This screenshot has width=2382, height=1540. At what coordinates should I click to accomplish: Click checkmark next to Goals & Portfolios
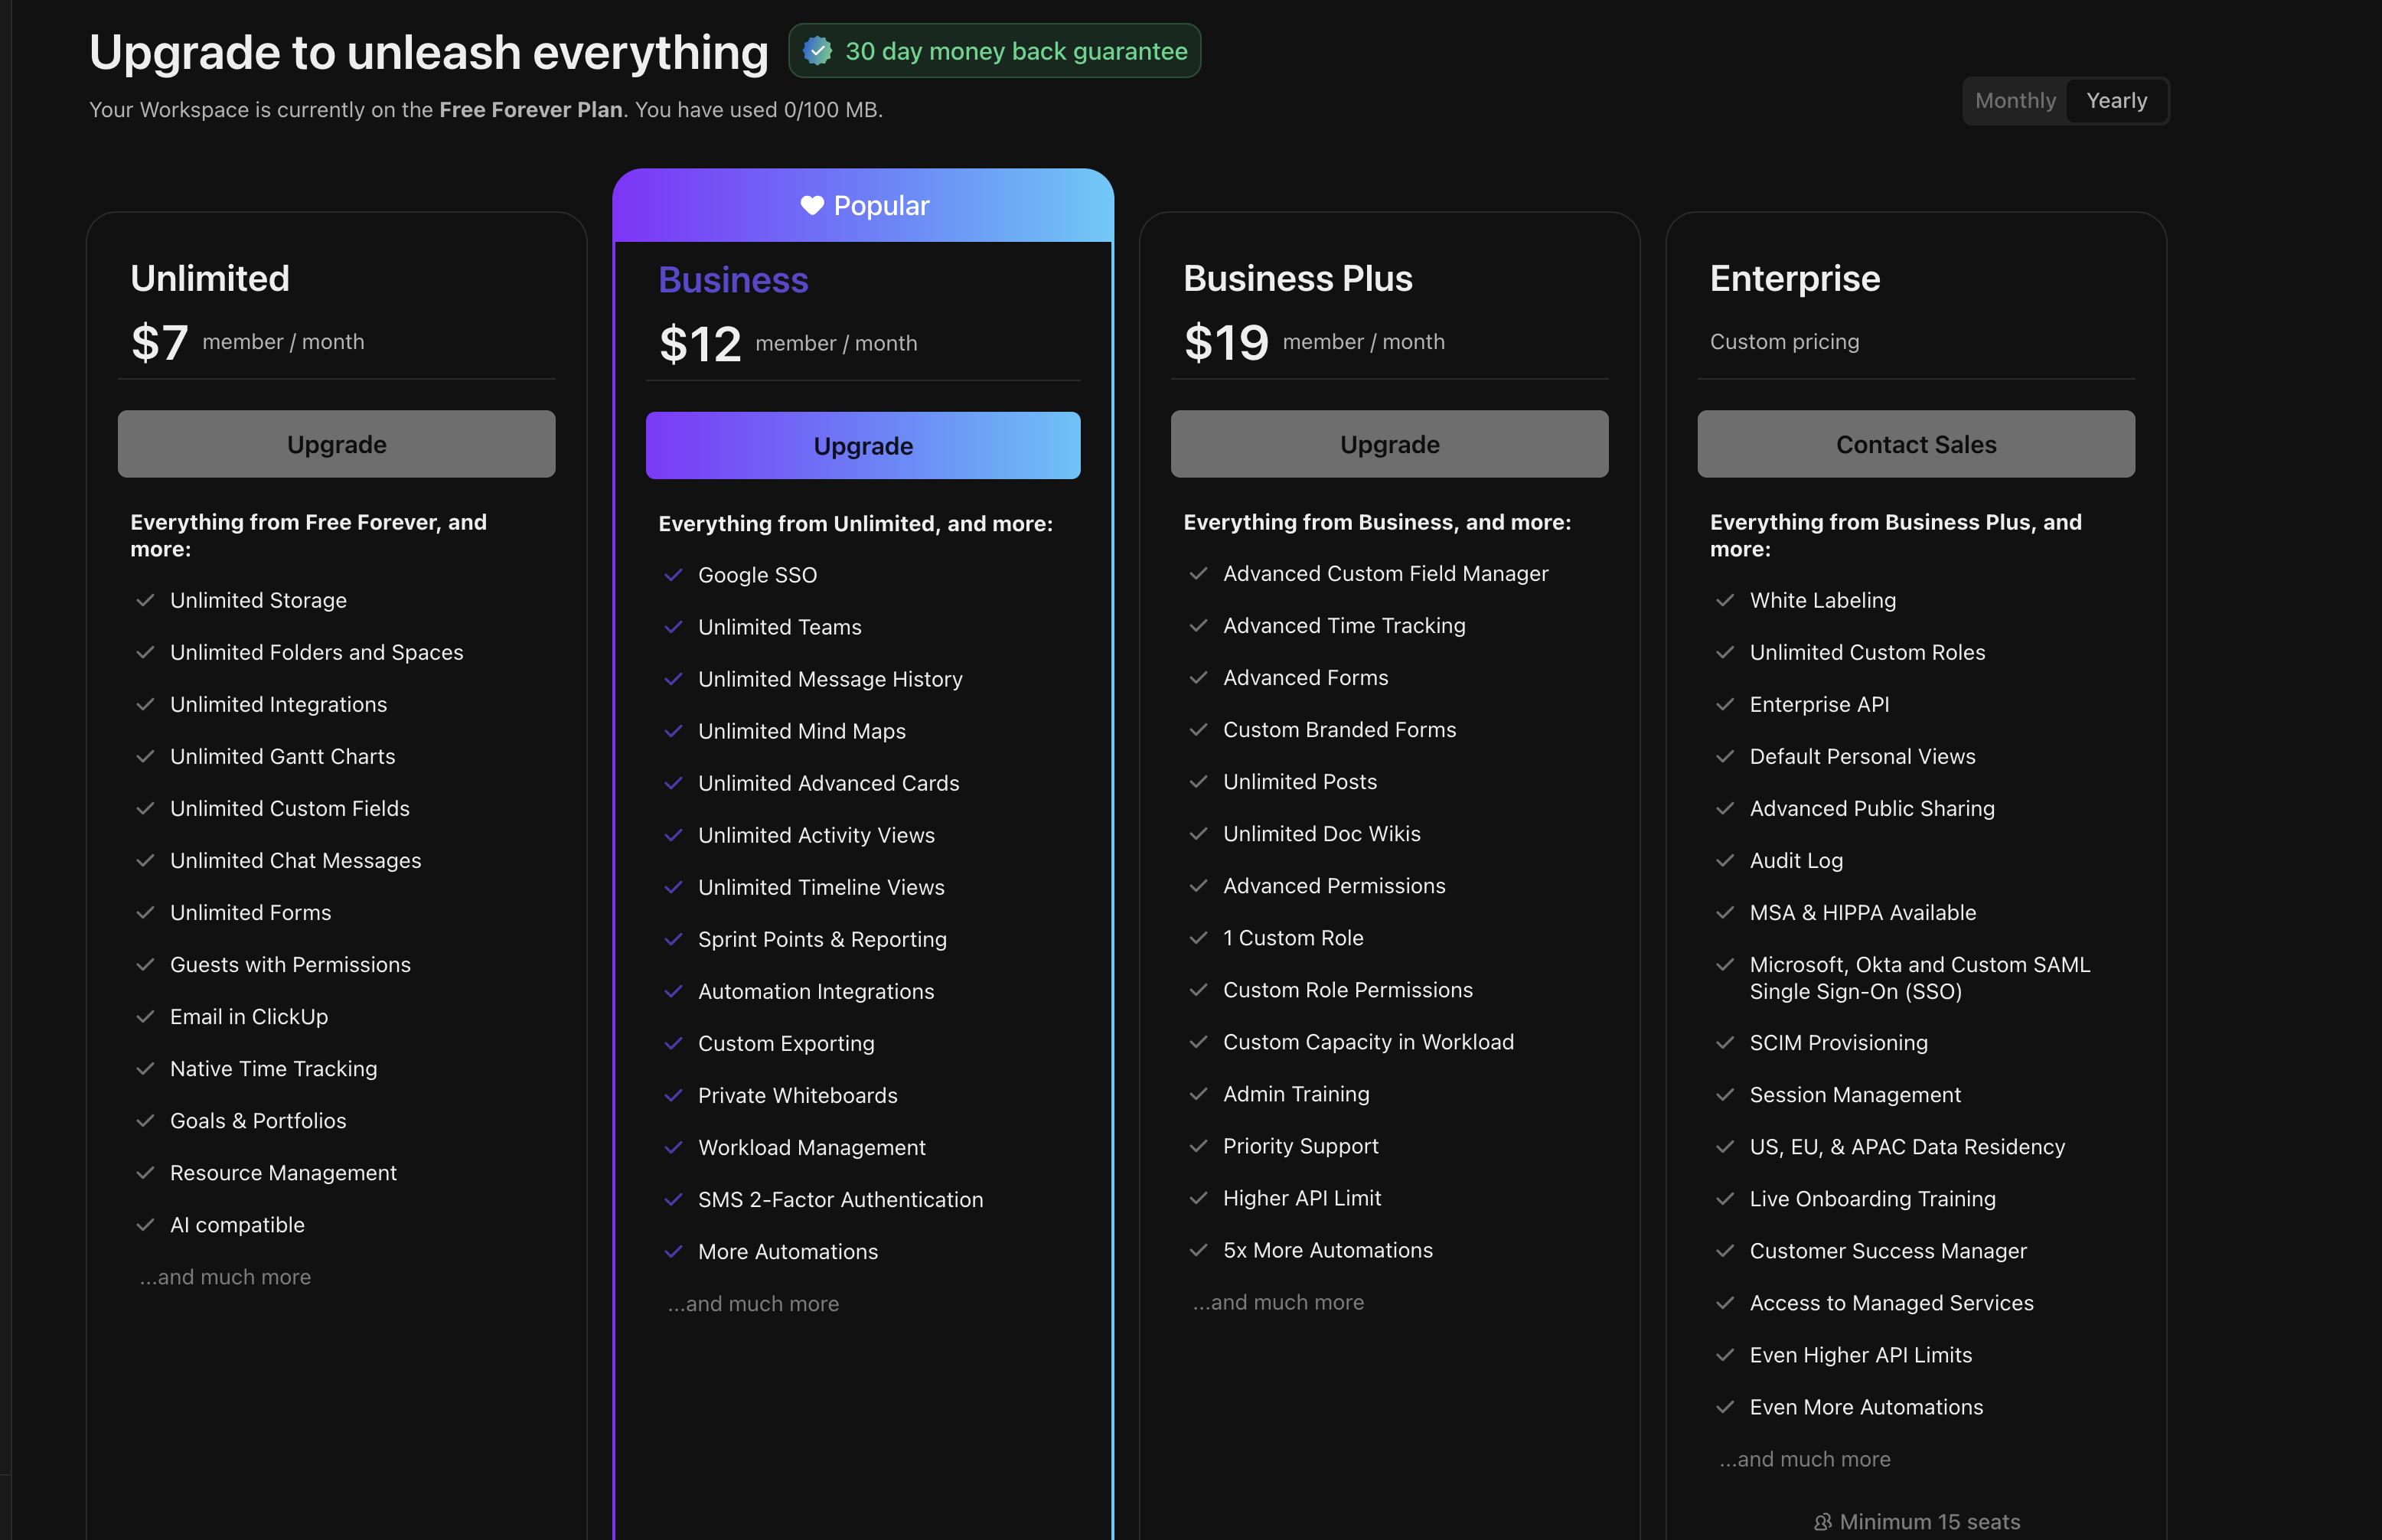(145, 1120)
